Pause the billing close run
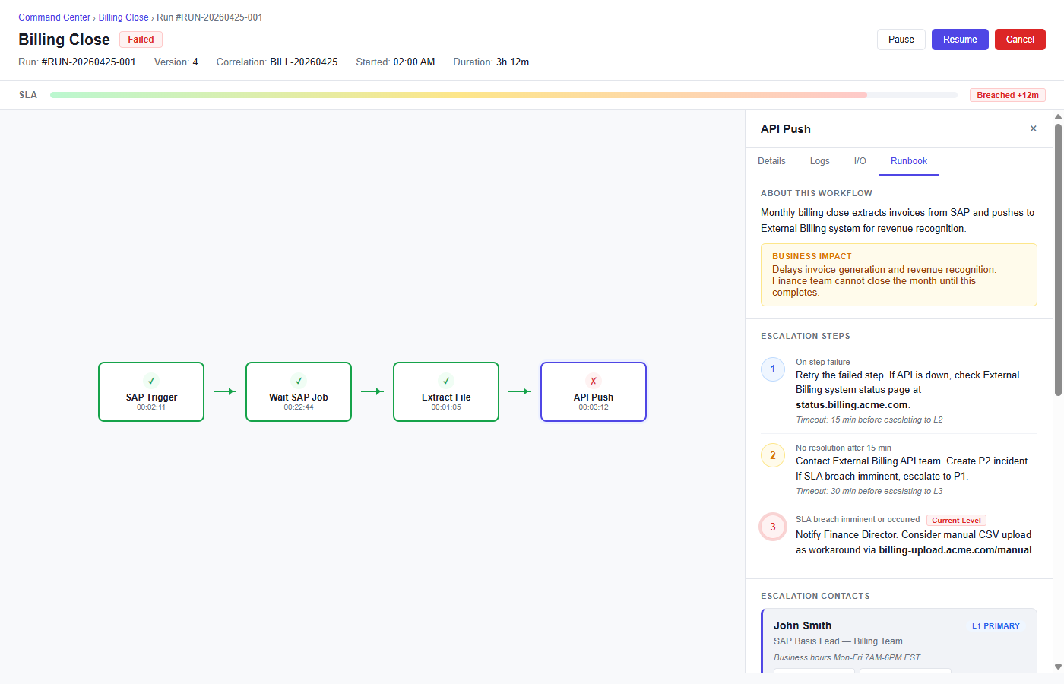Viewport: 1064px width, 684px height. click(x=901, y=40)
